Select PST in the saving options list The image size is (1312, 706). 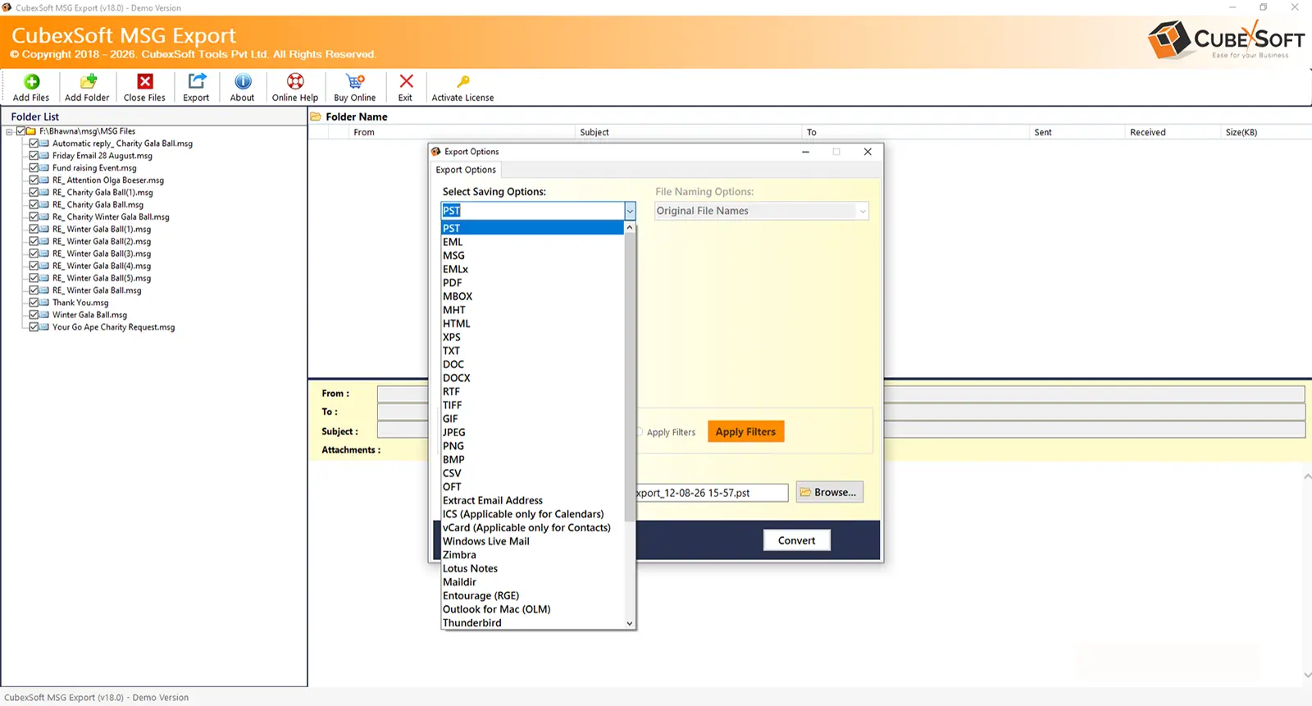(532, 228)
